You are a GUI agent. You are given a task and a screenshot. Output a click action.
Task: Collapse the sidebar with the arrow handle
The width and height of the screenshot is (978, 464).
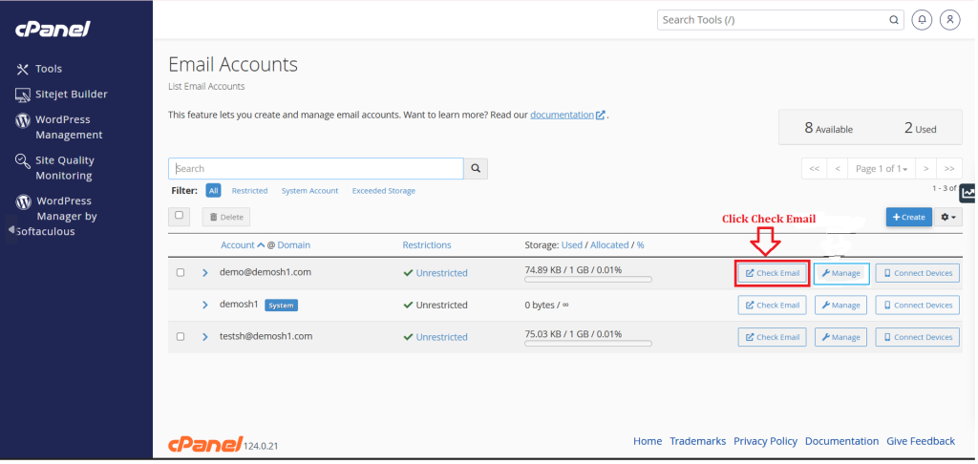[11, 229]
